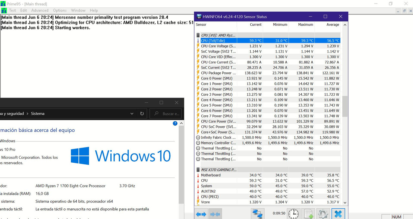Restore down the Prime95 inner child window
The height and width of the screenshot is (219, 413).
pyautogui.click(x=404, y=11)
